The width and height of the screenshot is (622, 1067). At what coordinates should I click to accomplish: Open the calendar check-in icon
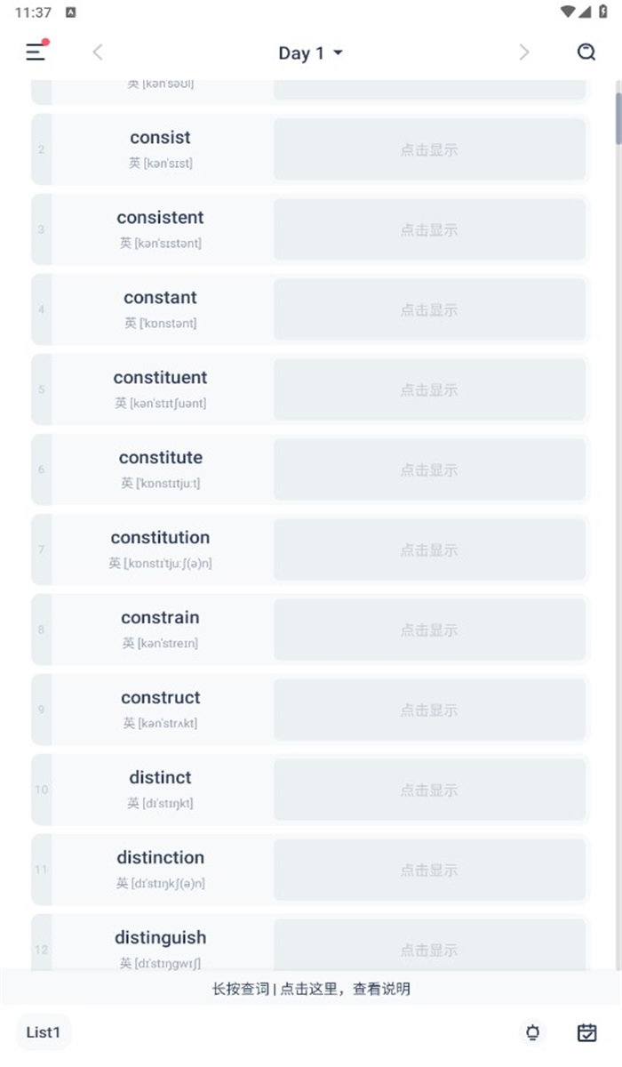pyautogui.click(x=586, y=1032)
